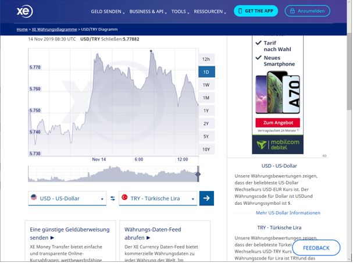Click the GET THE APP button
This screenshot has width=353, height=263.
(x=256, y=11)
